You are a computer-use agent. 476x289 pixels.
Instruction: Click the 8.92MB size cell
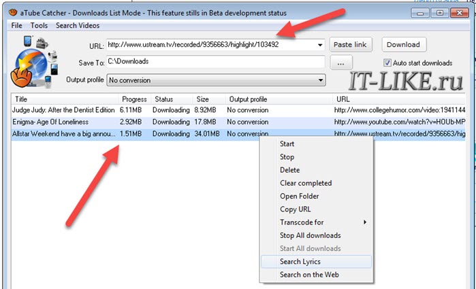click(205, 109)
